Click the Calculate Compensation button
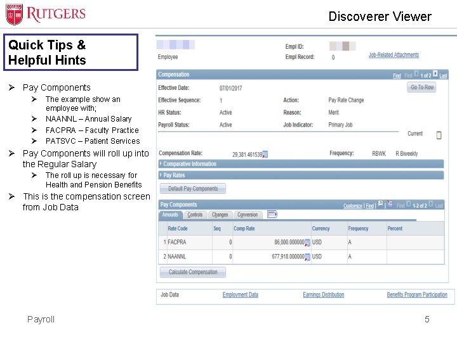This screenshot has height=342, width=457. pos(193,272)
